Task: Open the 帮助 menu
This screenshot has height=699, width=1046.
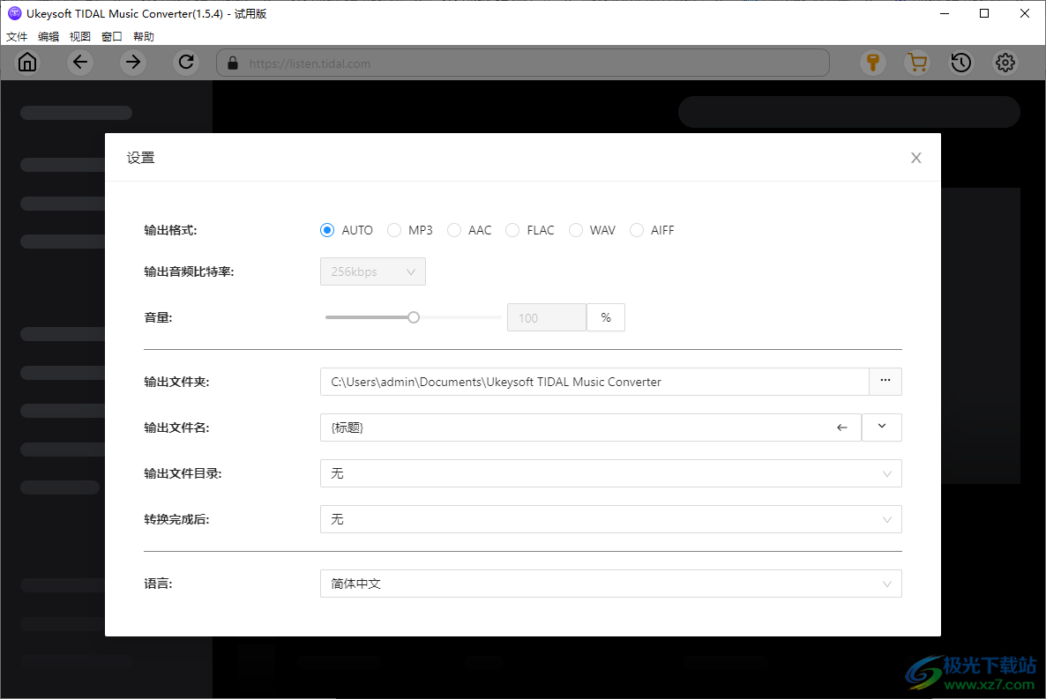Action: pos(144,36)
